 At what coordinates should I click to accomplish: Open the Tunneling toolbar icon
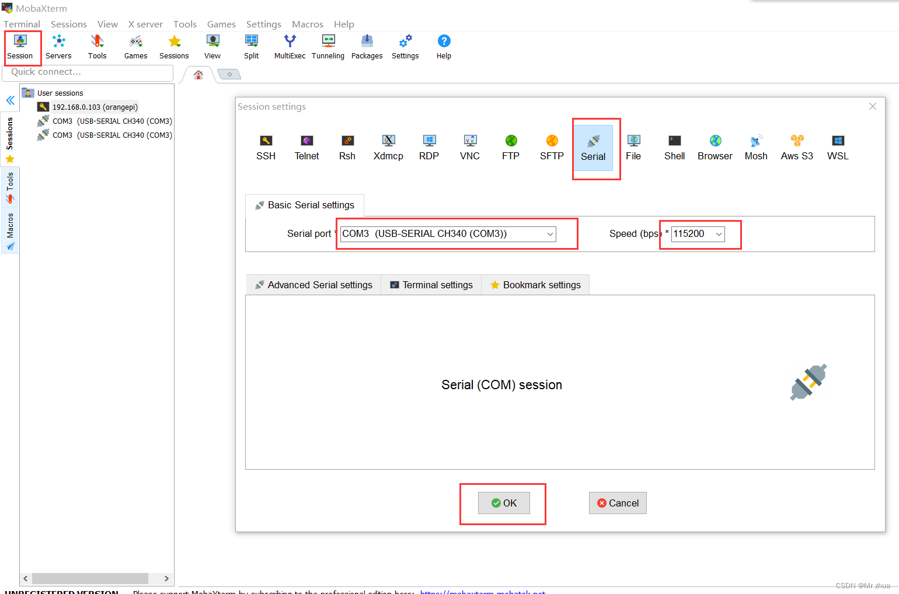[x=328, y=47]
